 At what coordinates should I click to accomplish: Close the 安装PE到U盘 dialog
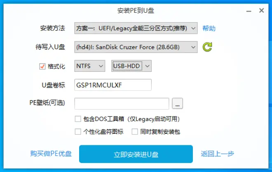click(261, 11)
